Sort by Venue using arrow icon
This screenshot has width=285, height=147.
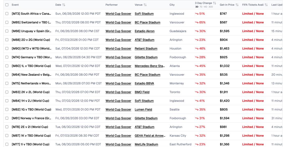[x=145, y=5]
